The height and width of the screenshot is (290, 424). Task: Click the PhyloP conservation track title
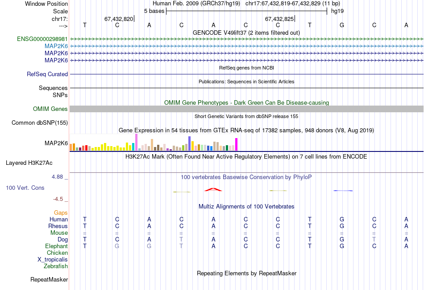click(x=246, y=177)
